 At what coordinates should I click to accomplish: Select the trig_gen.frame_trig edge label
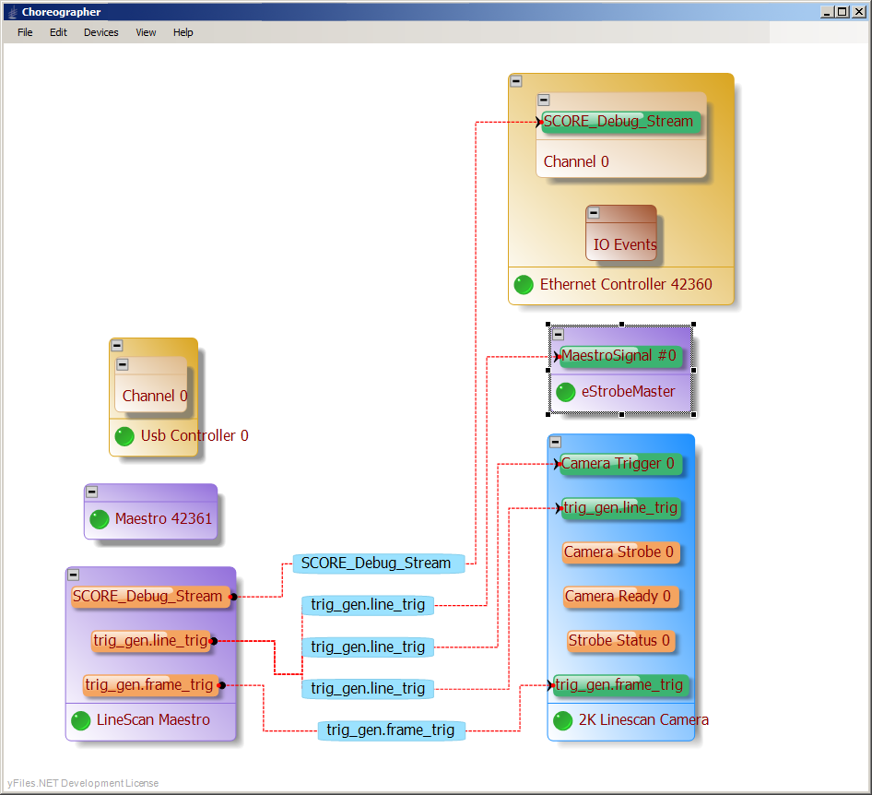391,730
